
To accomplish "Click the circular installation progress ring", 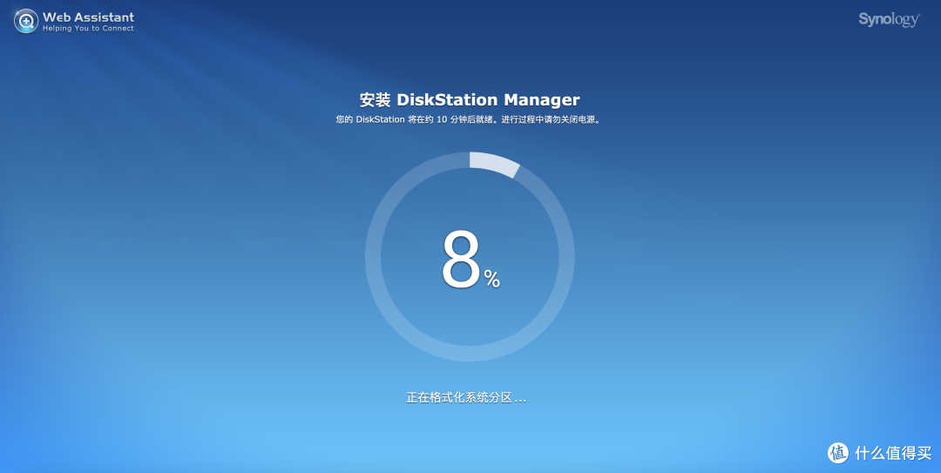I will click(x=470, y=257).
